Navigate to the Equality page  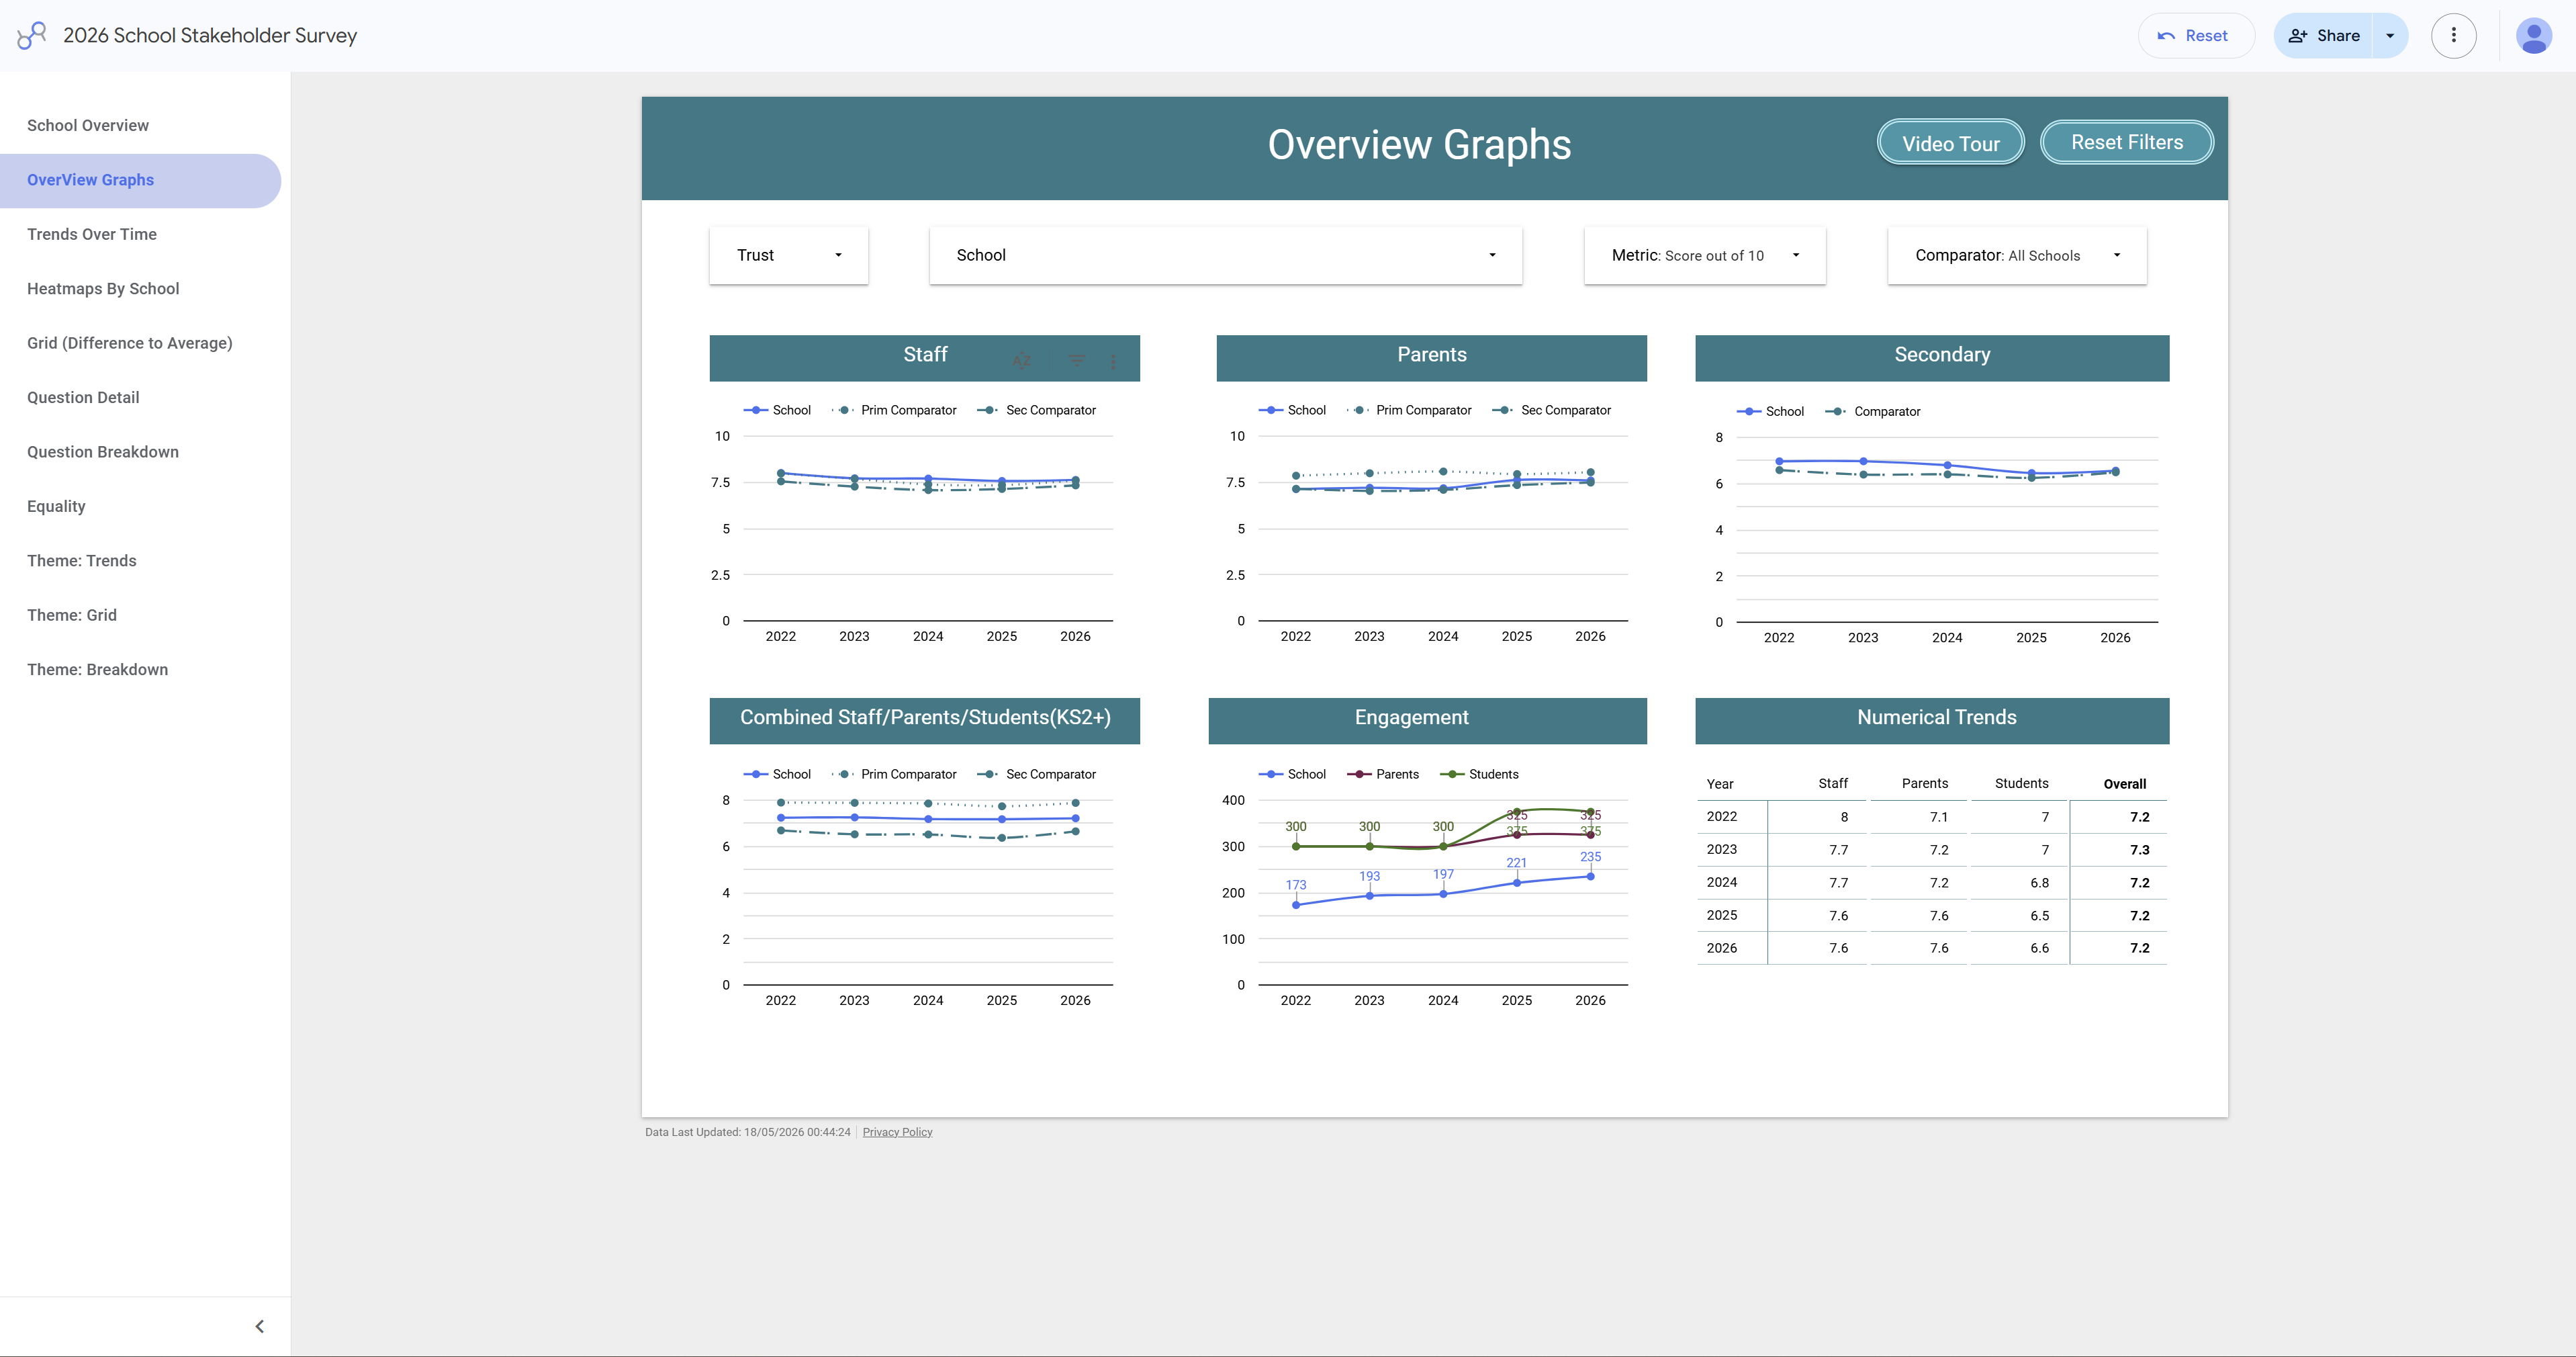(x=140, y=507)
